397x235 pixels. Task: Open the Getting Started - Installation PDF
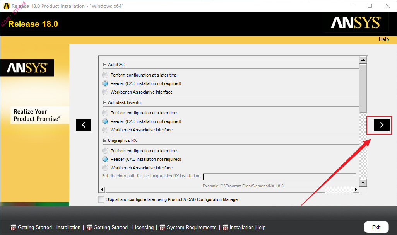pos(49,227)
